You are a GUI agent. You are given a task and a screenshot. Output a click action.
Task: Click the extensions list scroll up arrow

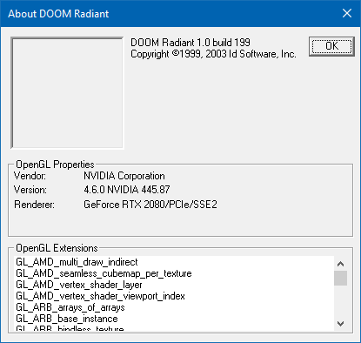[340, 264]
